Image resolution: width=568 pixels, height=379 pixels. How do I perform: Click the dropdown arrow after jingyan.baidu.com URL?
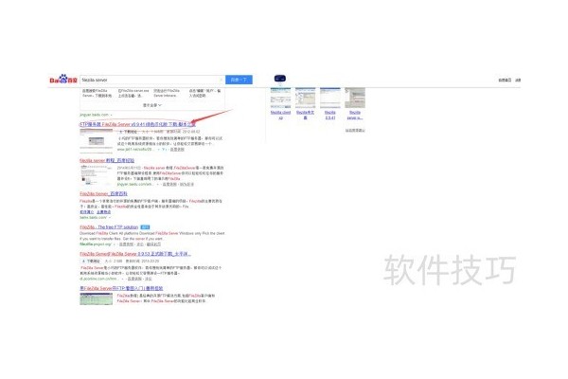tap(111, 115)
